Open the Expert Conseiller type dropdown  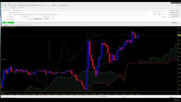(12, 10)
